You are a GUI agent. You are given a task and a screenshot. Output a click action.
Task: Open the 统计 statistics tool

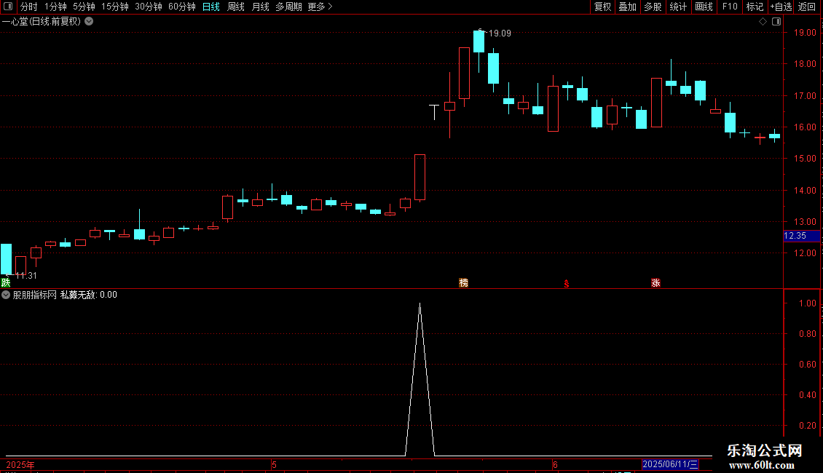[x=677, y=7]
